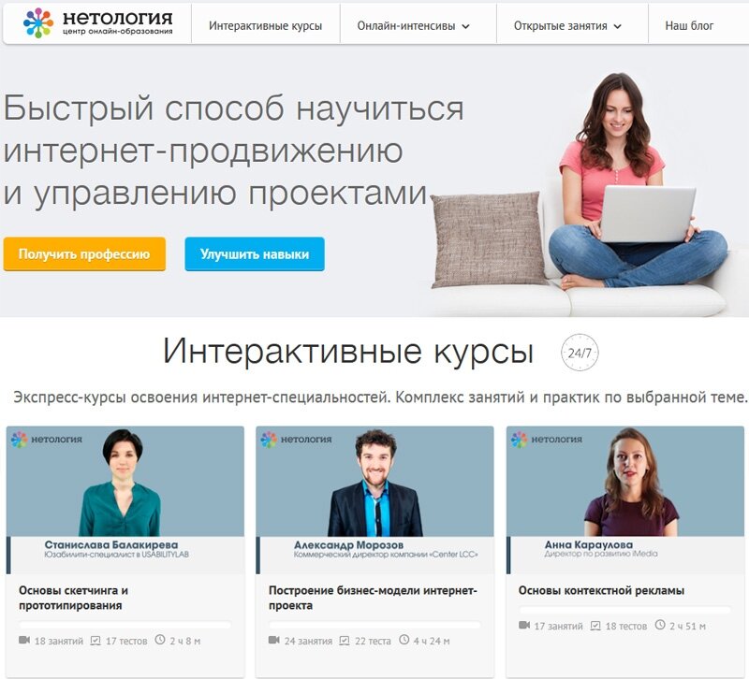Click checkmark test icon beside 18 тестов
The width and height of the screenshot is (749, 679).
coord(595,626)
